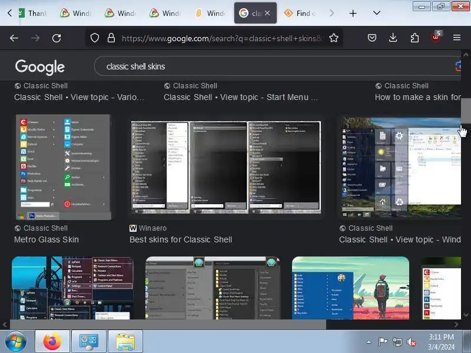The height and width of the screenshot is (353, 471).
Task: Open the landscape desktop skin thumbnail
Action: click(x=401, y=168)
